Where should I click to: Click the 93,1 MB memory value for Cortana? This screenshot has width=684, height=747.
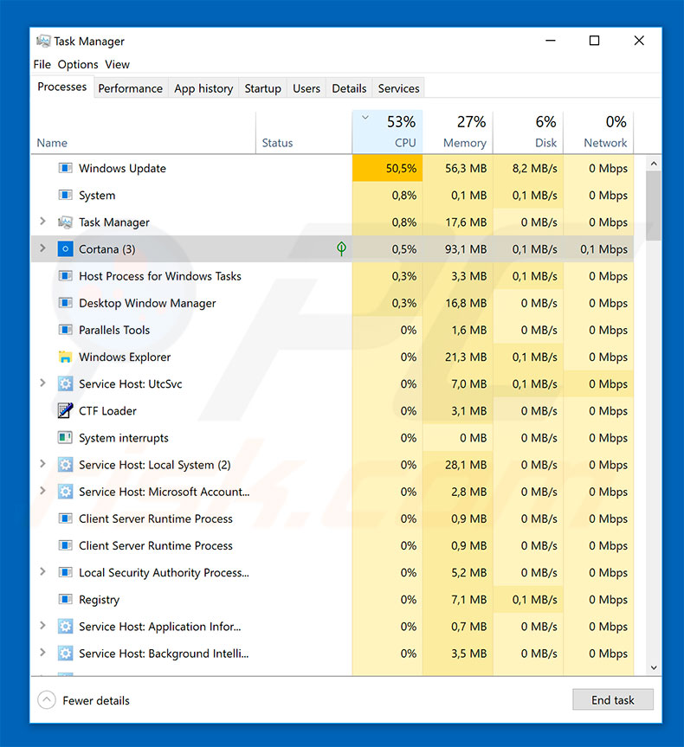coord(466,249)
